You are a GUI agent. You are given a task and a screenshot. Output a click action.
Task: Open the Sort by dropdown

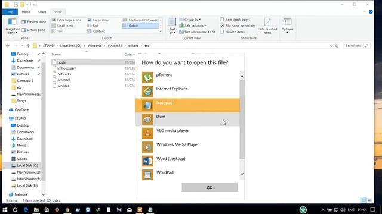tap(172, 26)
